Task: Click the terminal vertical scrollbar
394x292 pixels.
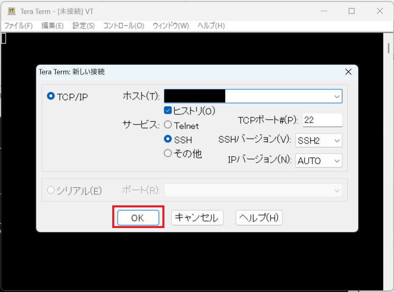Action: (388, 159)
